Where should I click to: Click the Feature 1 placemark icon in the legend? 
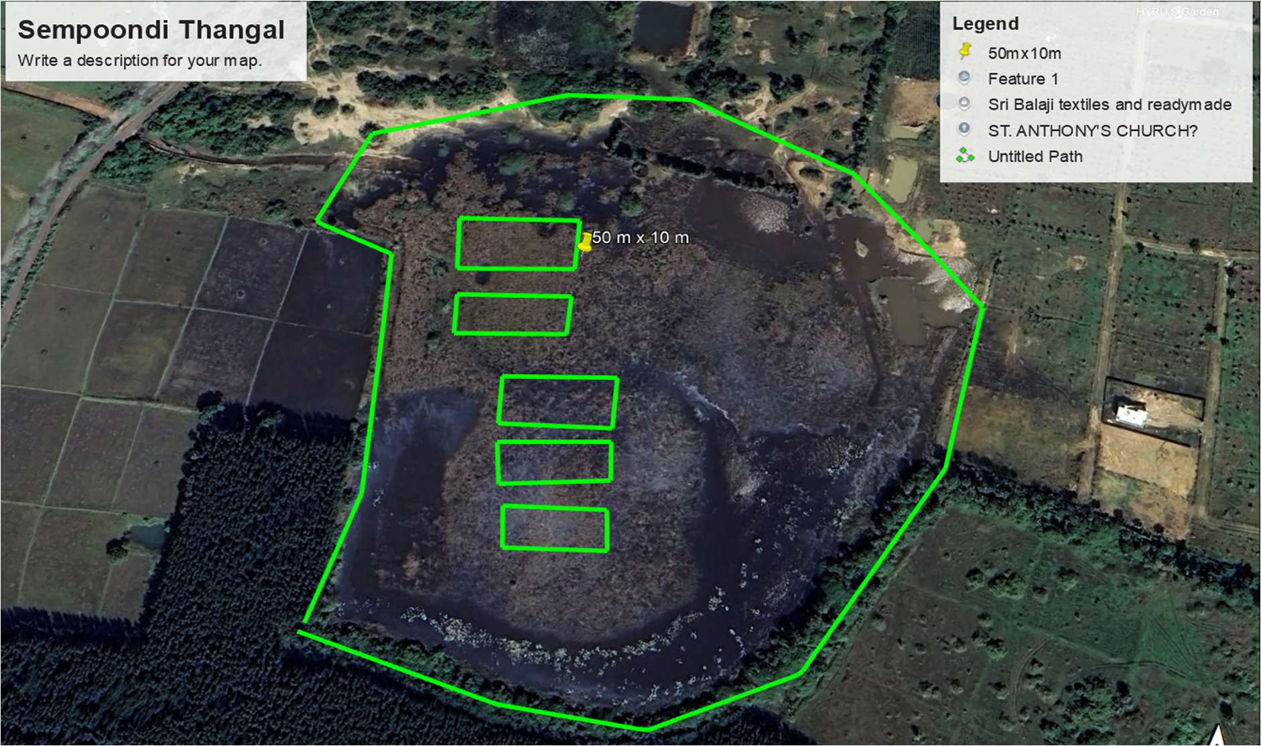point(964,78)
